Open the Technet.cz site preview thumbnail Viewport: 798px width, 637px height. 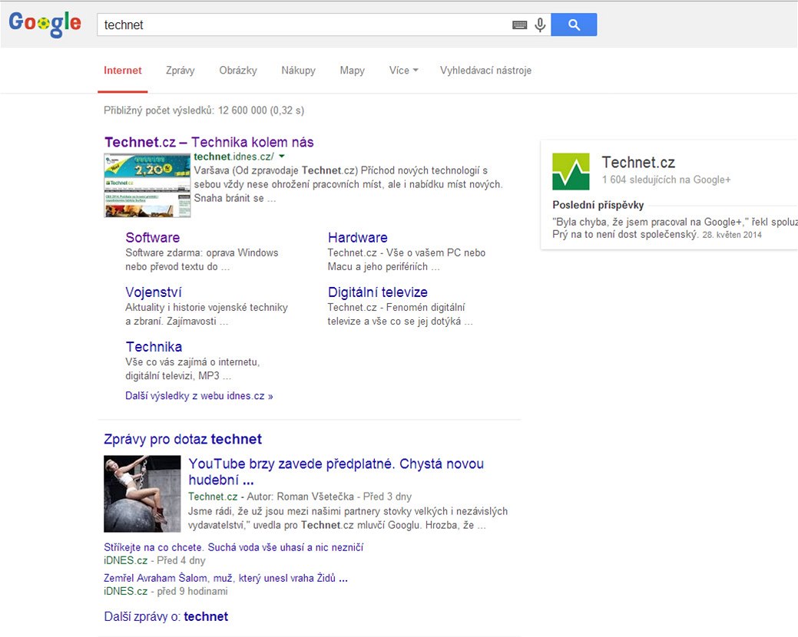click(x=147, y=185)
